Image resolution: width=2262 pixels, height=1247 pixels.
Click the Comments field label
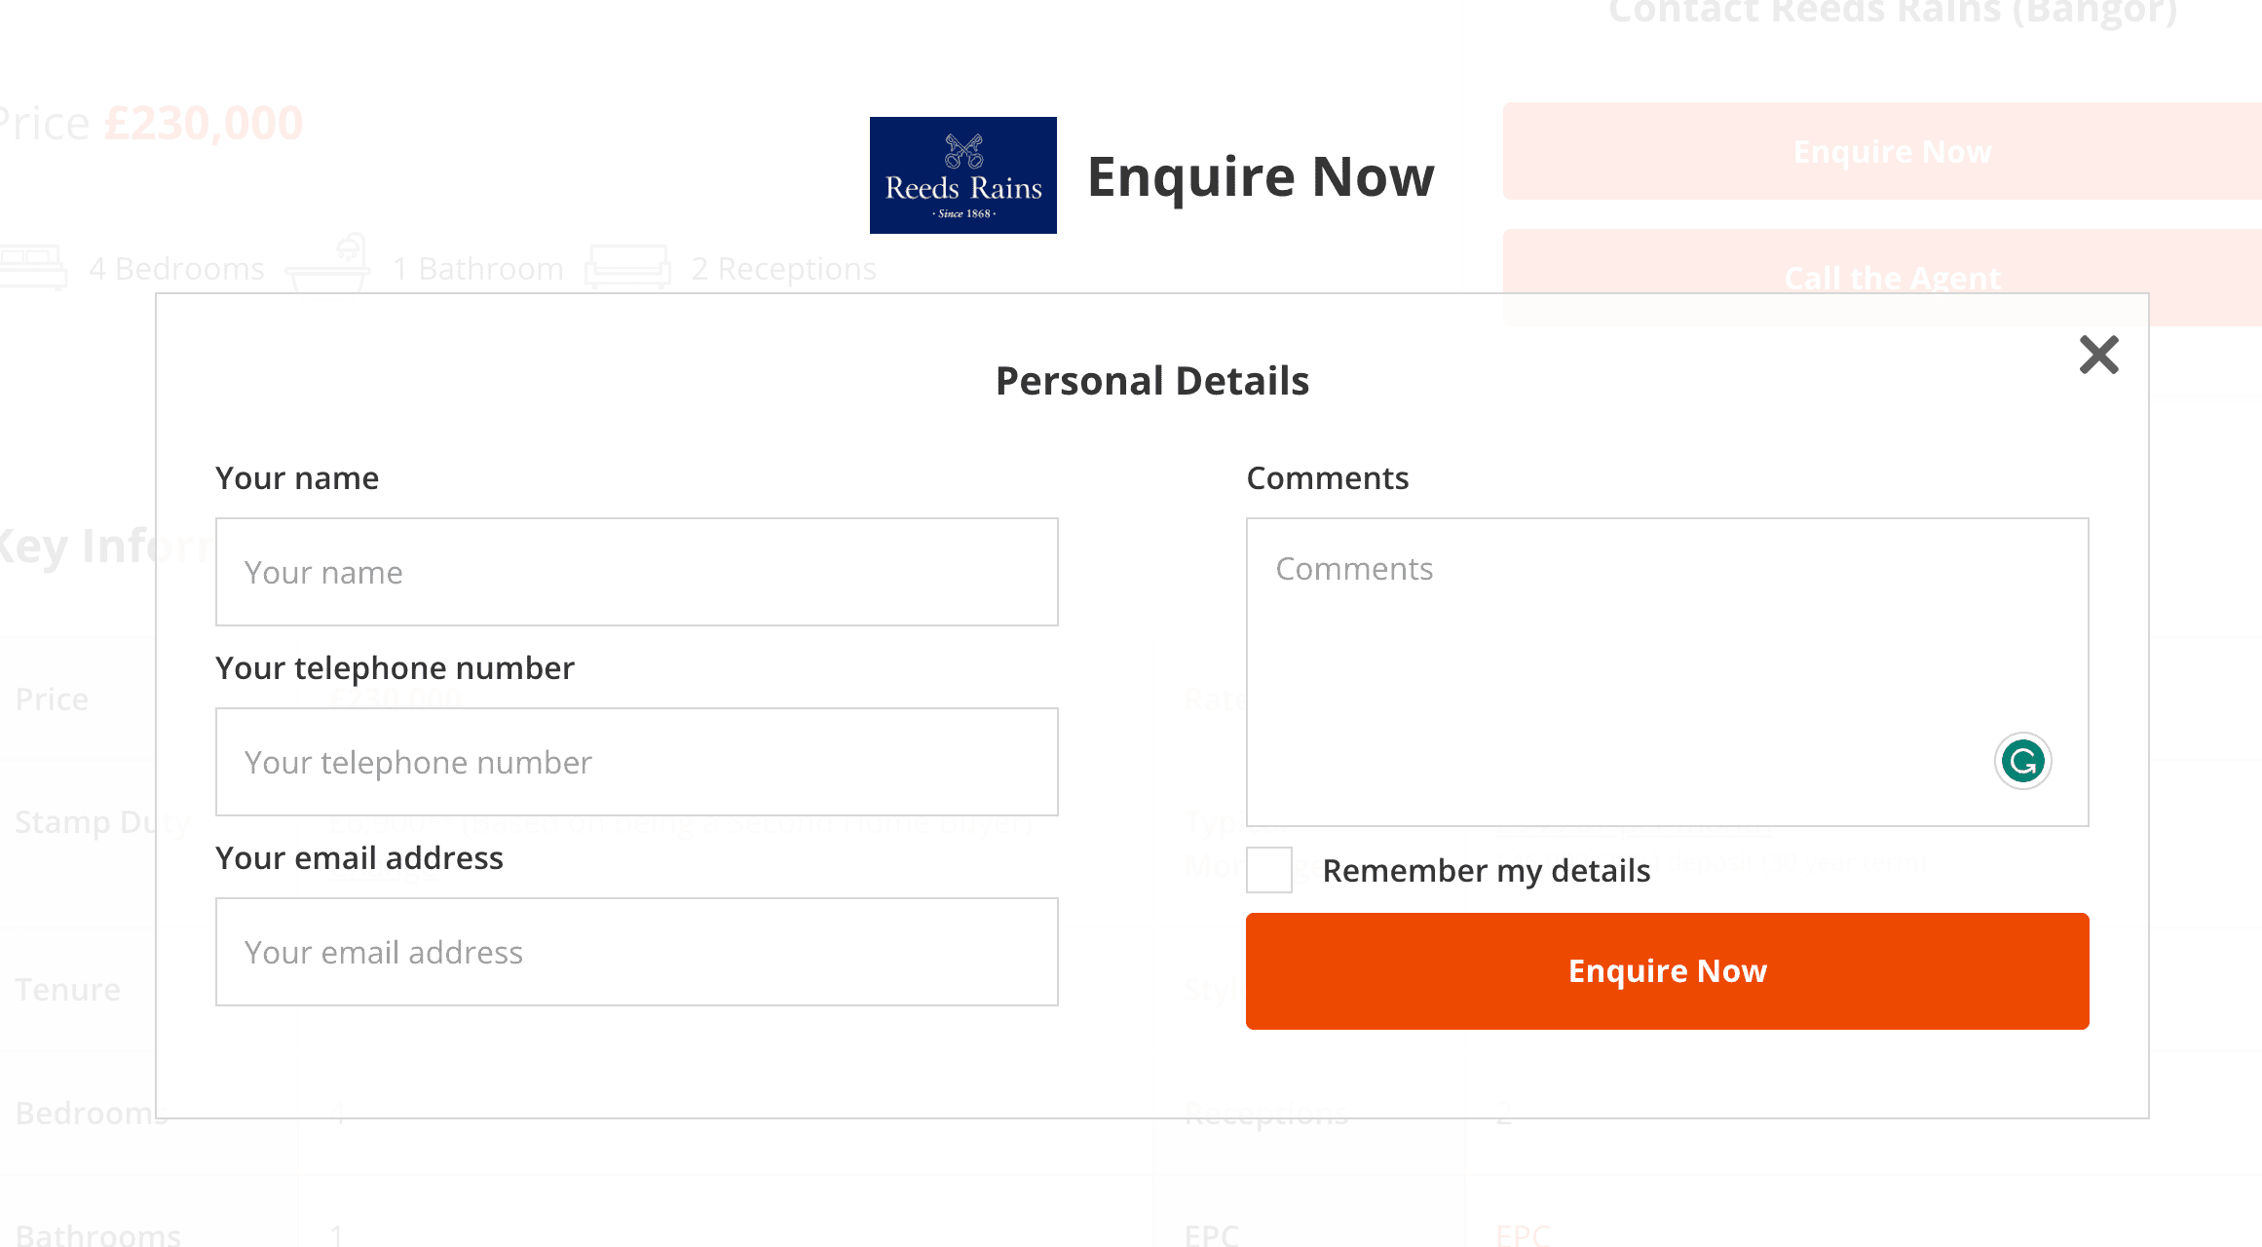coord(1327,478)
